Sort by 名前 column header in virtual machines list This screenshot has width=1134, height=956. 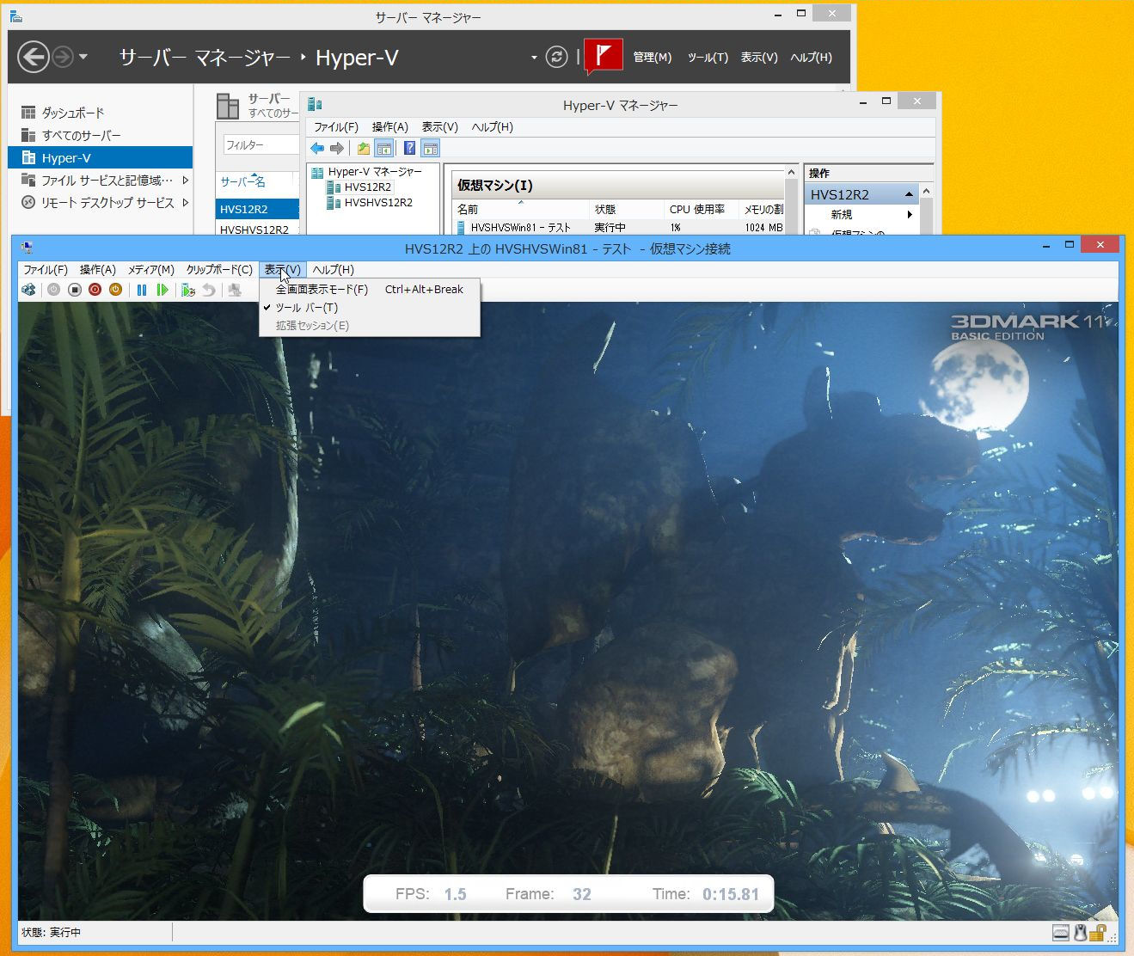521,210
